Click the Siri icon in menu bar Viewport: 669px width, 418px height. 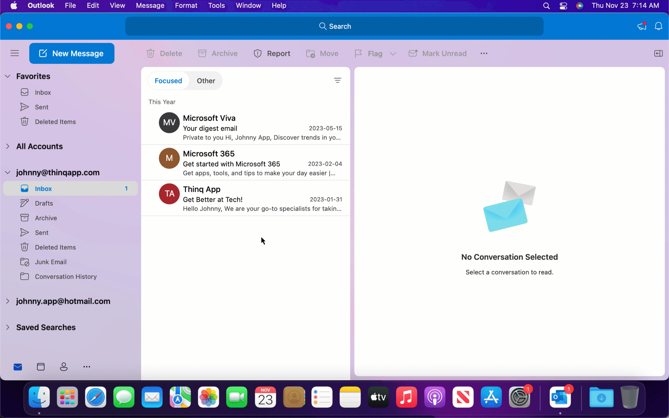tap(579, 6)
